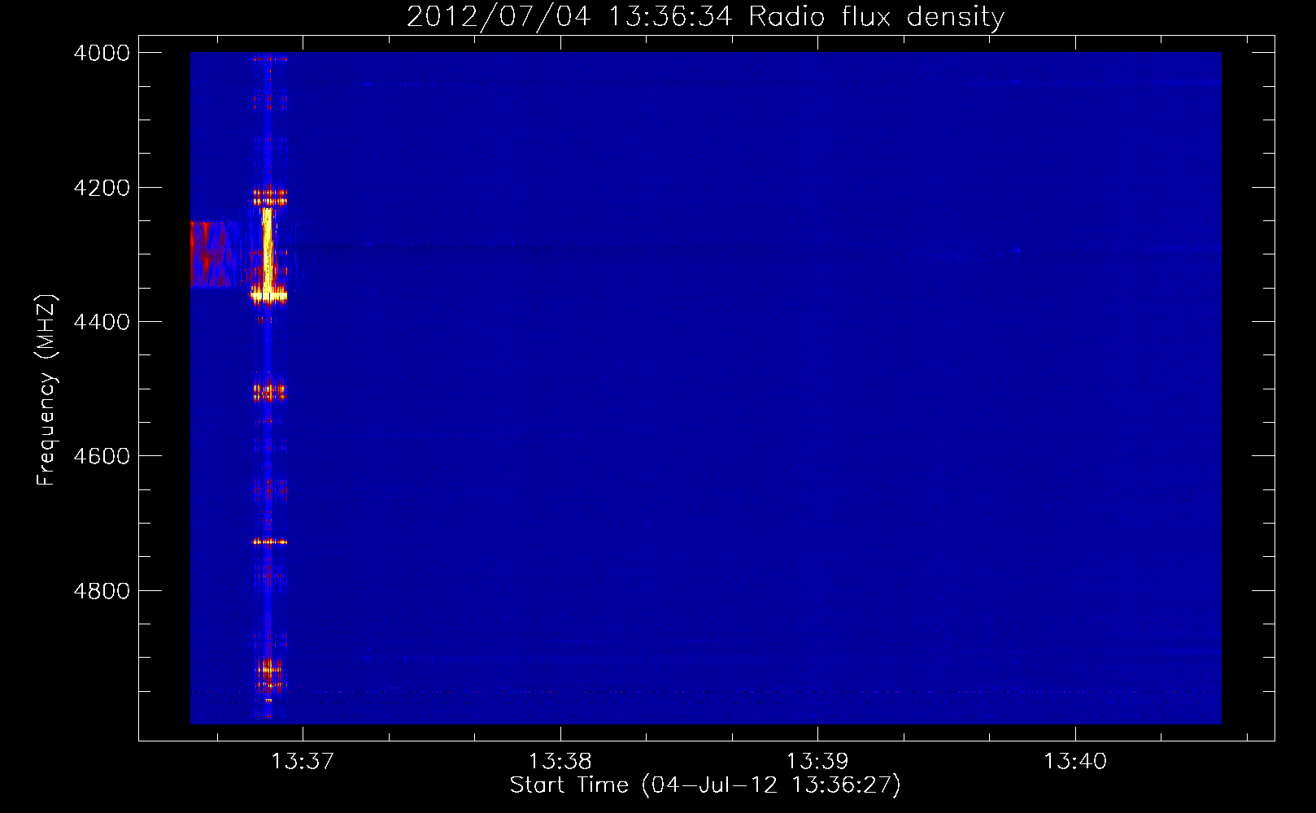Image resolution: width=1316 pixels, height=813 pixels.
Task: Click the 13:40 time axis label
Action: 1075,761
